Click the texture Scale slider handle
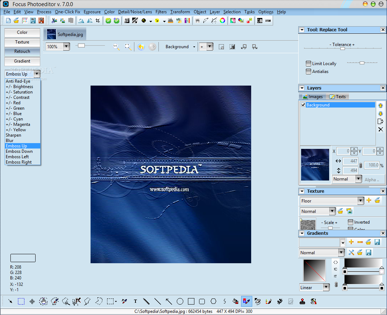387x315 pixels. (330, 228)
